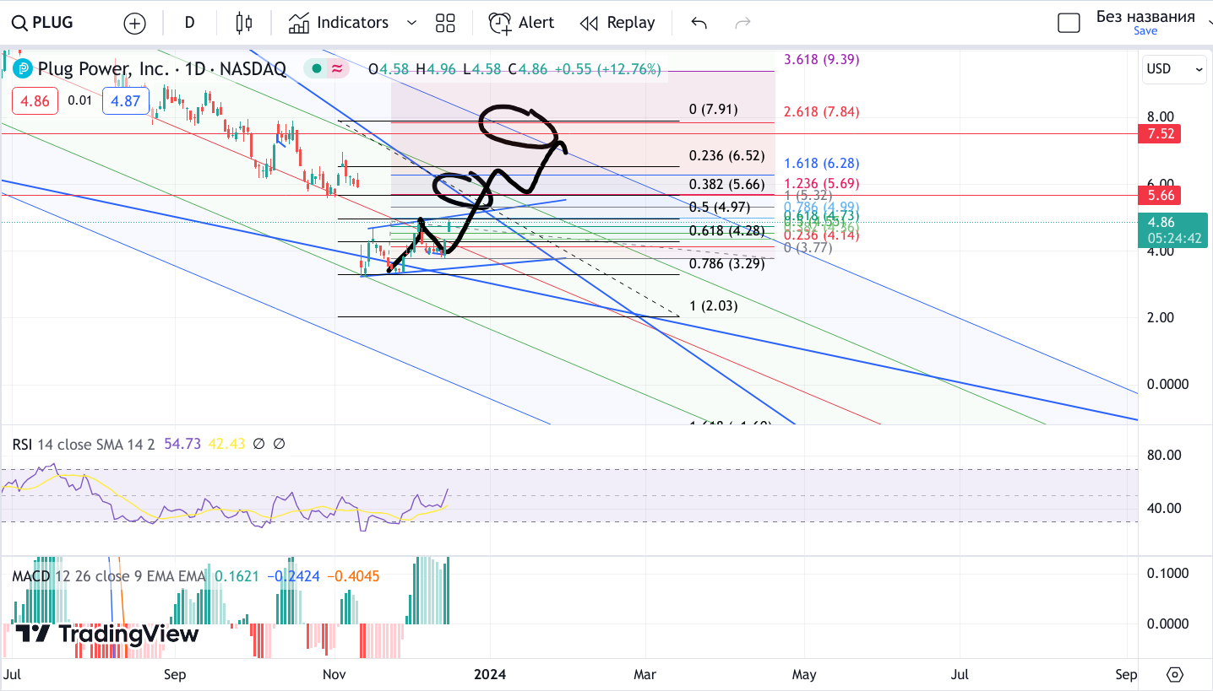Open the D interval dropdown
Screen dimensions: 1213x691
pos(189,23)
